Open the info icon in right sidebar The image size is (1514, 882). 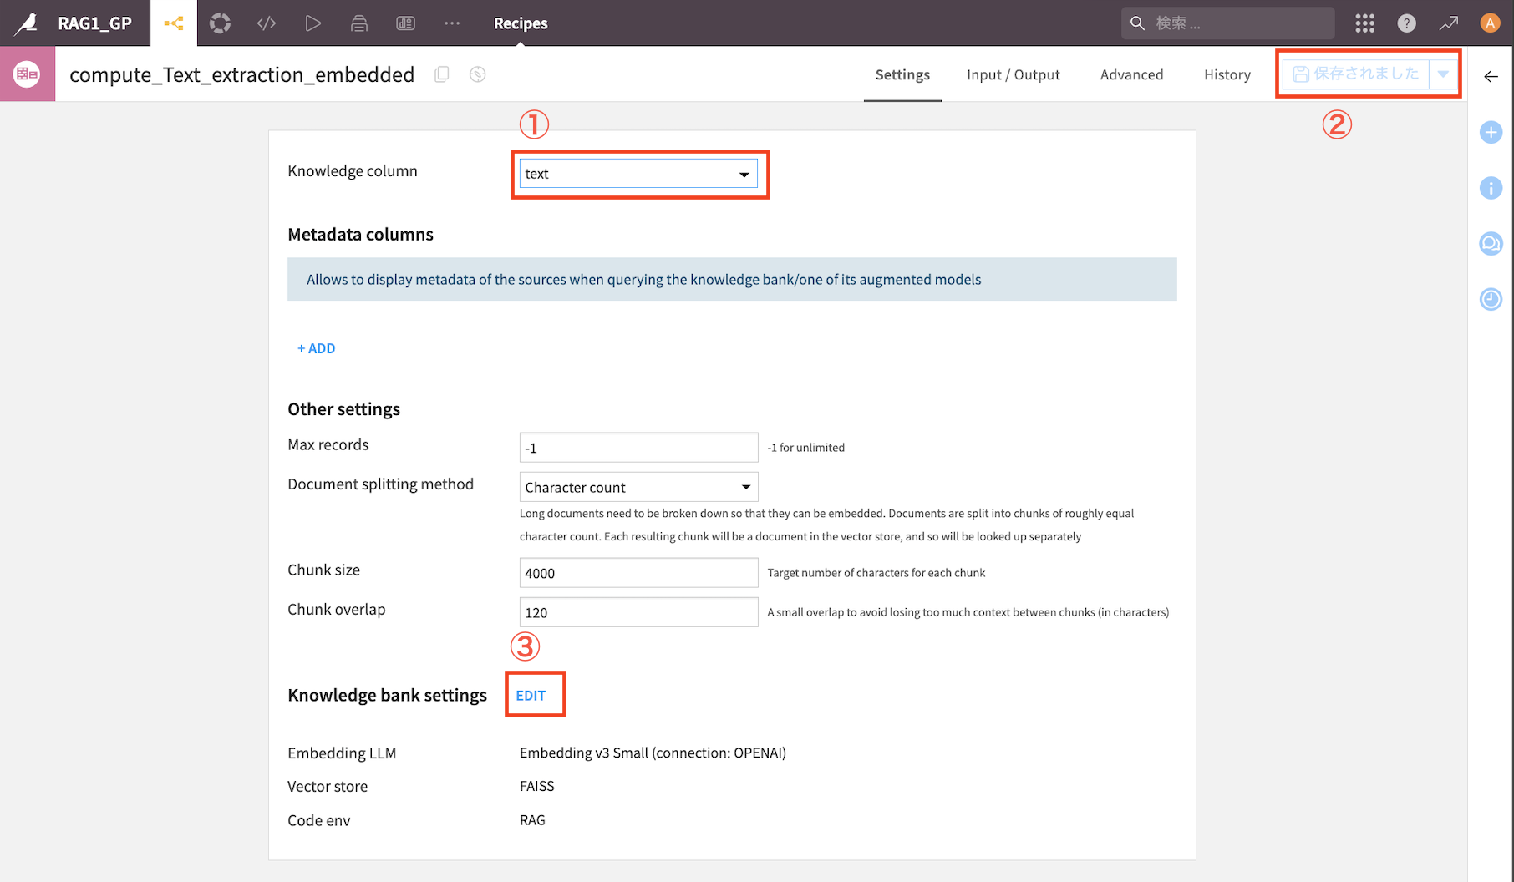[1491, 188]
